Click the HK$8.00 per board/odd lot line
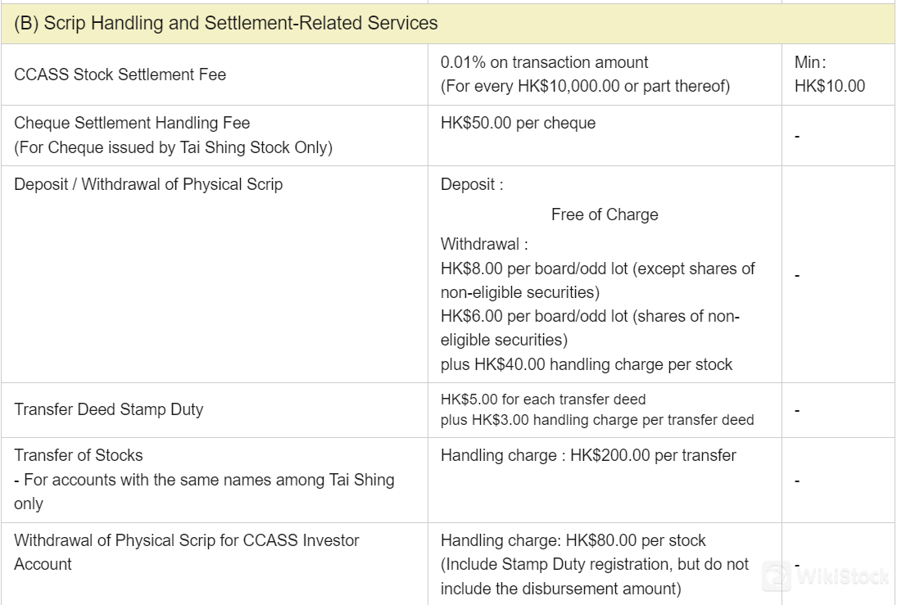This screenshot has width=897, height=605. point(598,281)
